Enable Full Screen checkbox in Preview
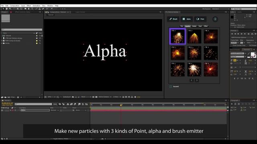The width and height of the screenshot is (257, 144). pos(248,45)
